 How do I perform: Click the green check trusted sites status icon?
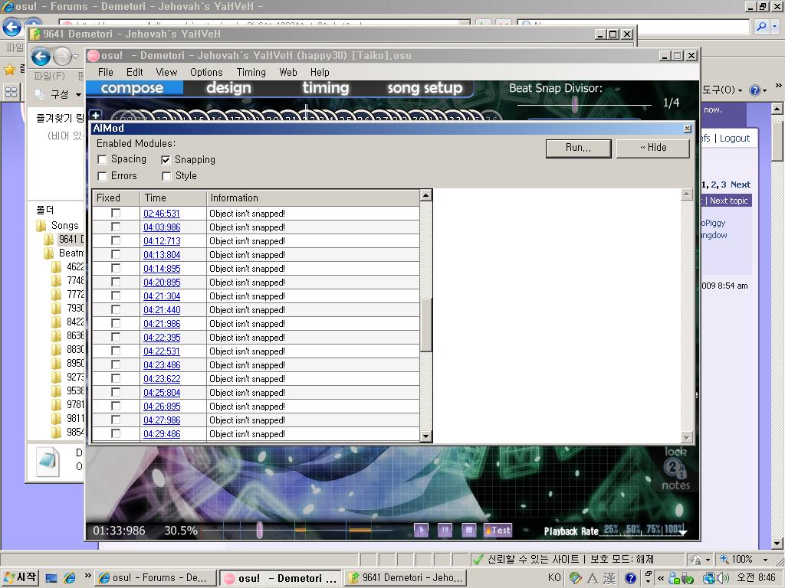(x=478, y=559)
